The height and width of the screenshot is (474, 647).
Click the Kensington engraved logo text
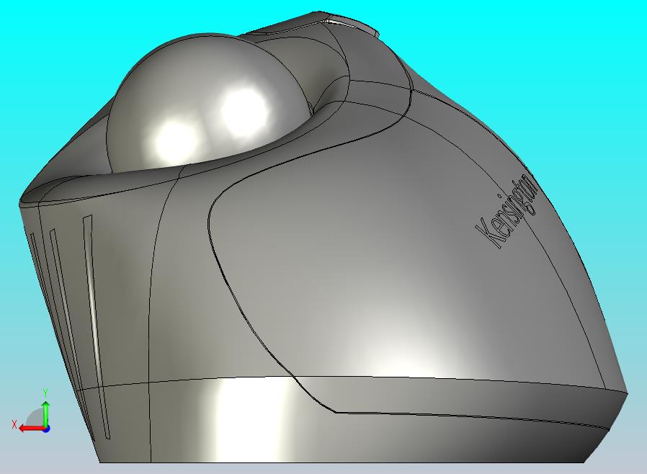[x=508, y=211]
